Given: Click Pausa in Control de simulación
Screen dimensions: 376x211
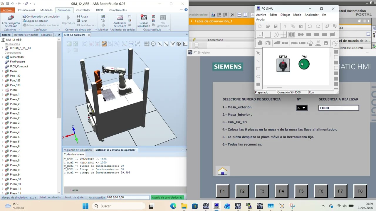Looking at the screenshot, I should (82, 17).
